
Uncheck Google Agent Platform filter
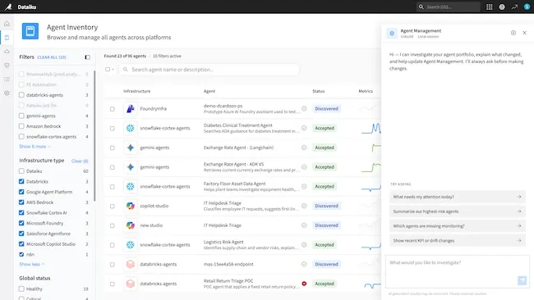tap(21, 192)
